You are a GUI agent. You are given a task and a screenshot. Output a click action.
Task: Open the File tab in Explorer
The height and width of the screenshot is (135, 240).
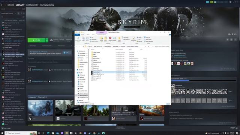[x=77, y=35]
